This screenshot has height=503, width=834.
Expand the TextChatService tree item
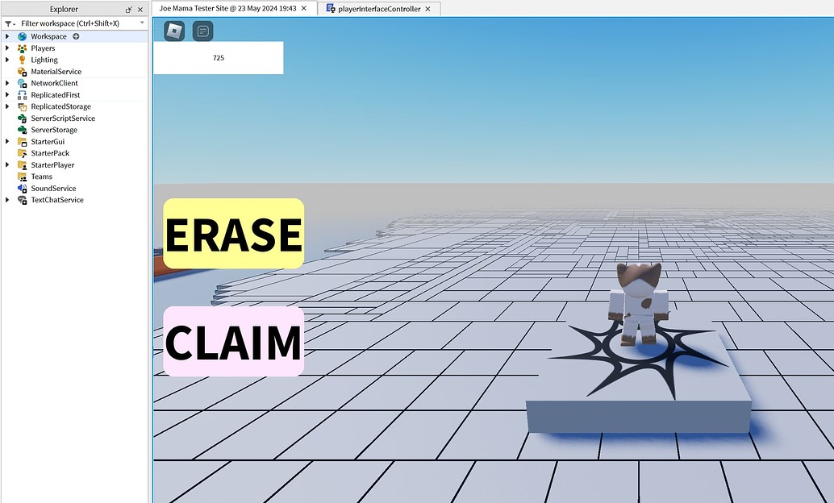[6, 200]
